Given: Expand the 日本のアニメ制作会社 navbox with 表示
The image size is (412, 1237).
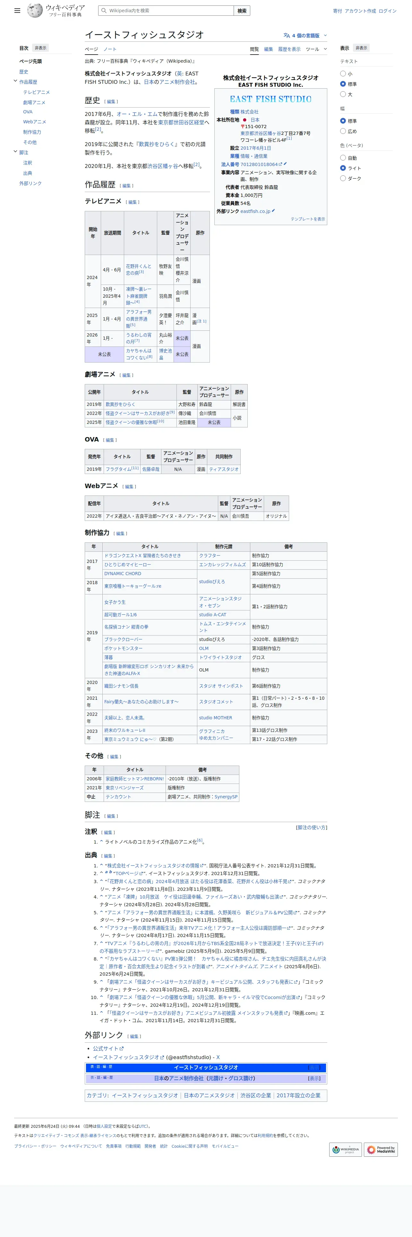Looking at the screenshot, I should click(x=314, y=1078).
